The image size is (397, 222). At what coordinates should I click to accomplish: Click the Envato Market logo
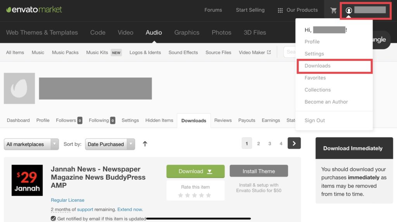[x=34, y=10]
